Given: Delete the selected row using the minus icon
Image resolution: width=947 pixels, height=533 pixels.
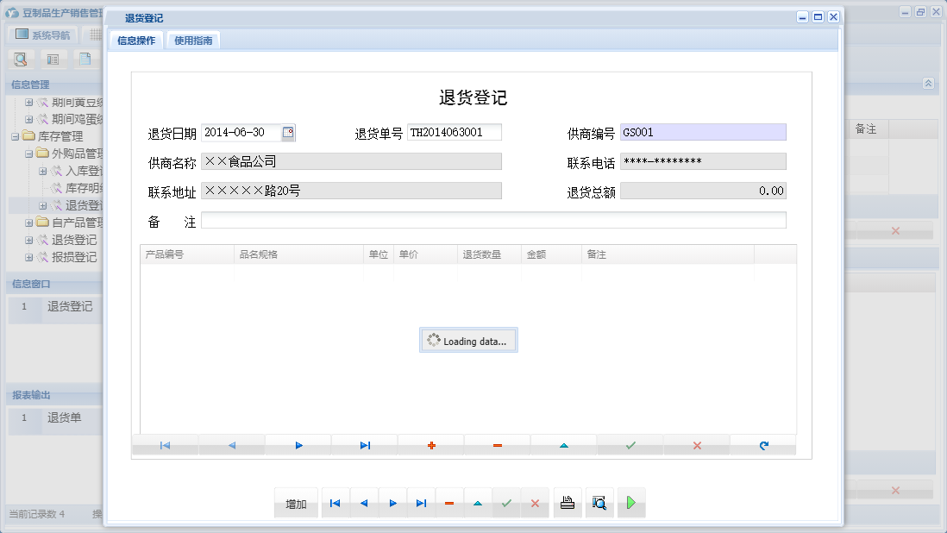Looking at the screenshot, I should coord(497,444).
